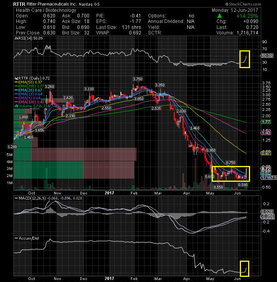277x282 pixels.
Task: Click the Low value '0.610'
Action: click(x=49, y=27)
